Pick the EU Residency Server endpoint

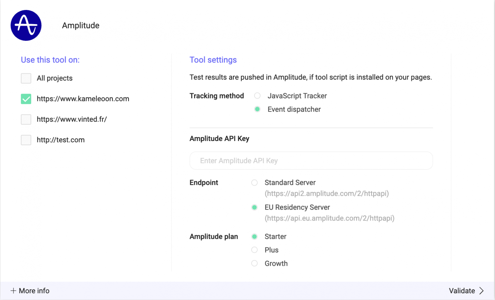tap(255, 207)
